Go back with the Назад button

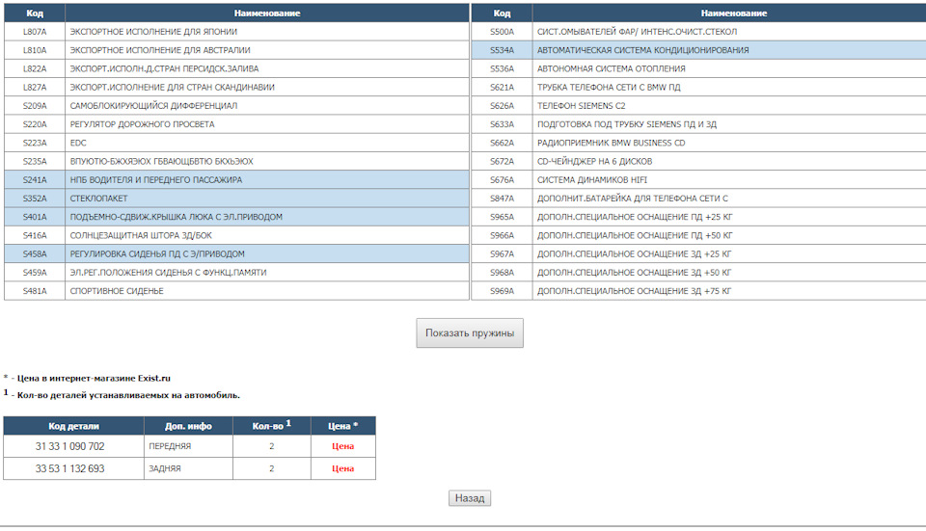point(470,498)
